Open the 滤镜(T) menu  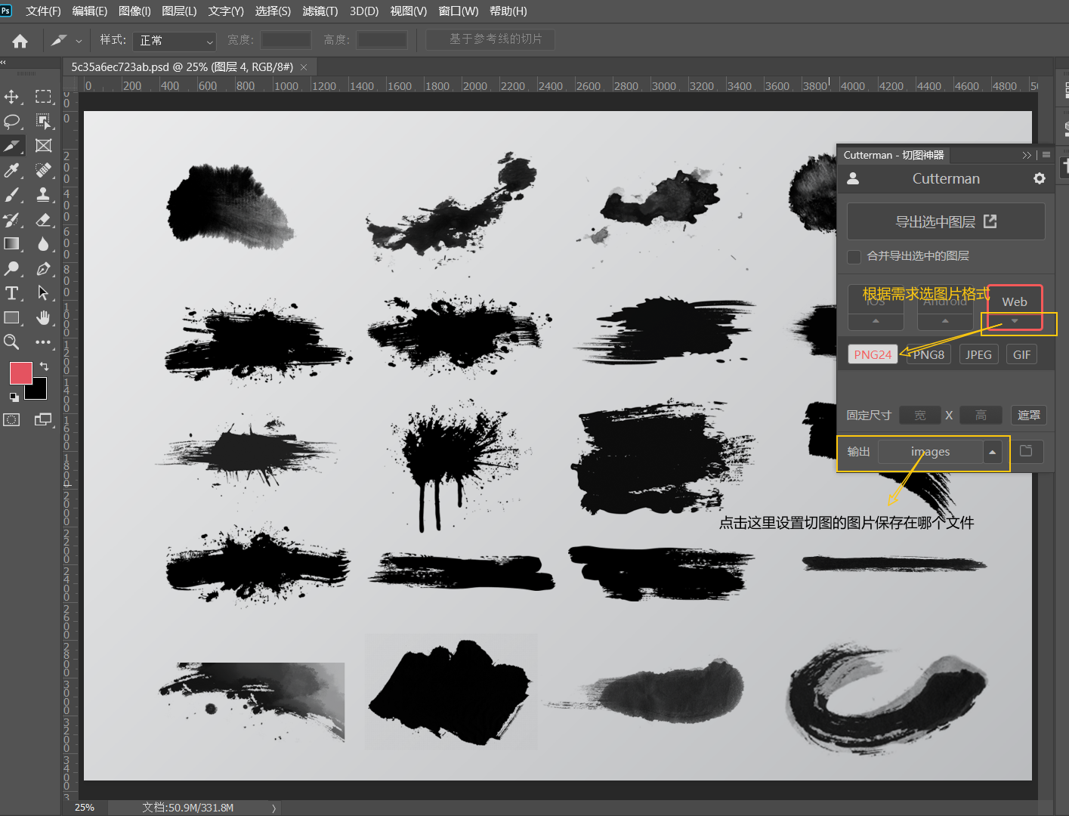coord(320,11)
